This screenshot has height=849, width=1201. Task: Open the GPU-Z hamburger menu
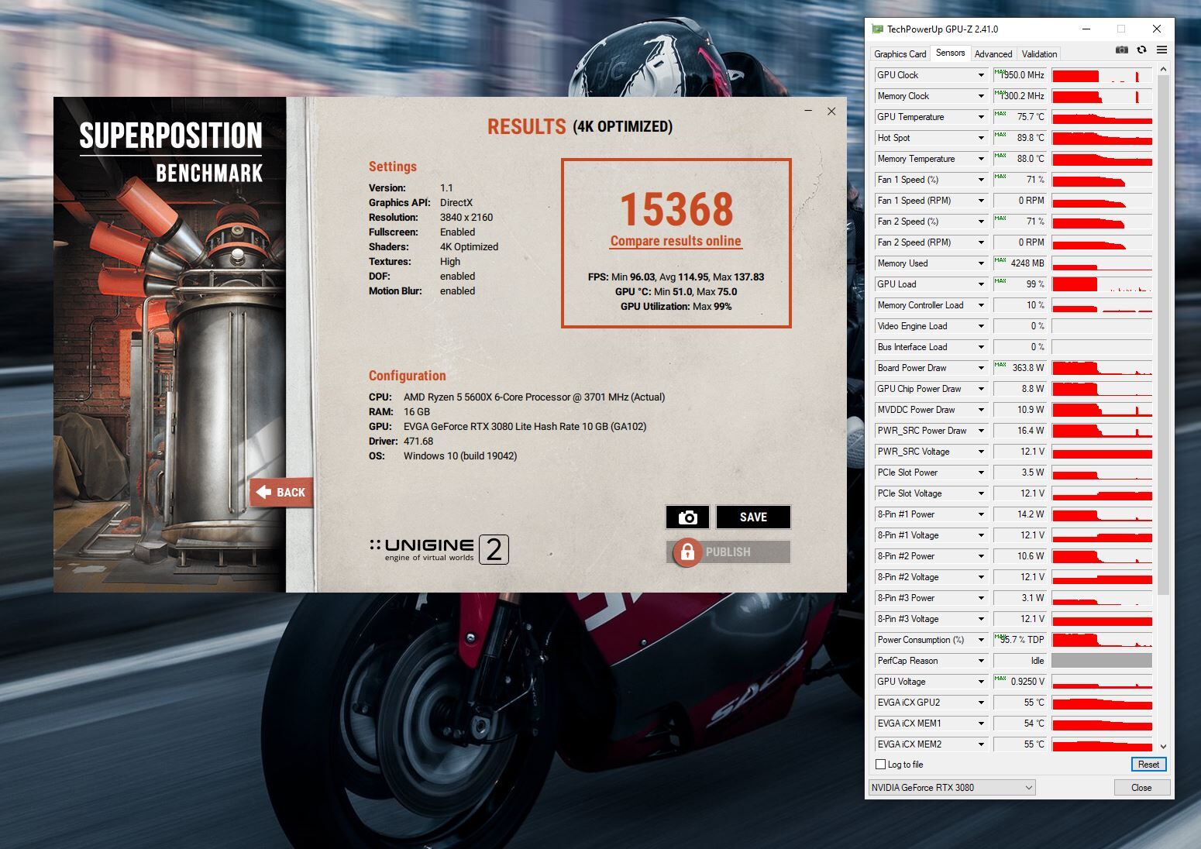point(1161,50)
